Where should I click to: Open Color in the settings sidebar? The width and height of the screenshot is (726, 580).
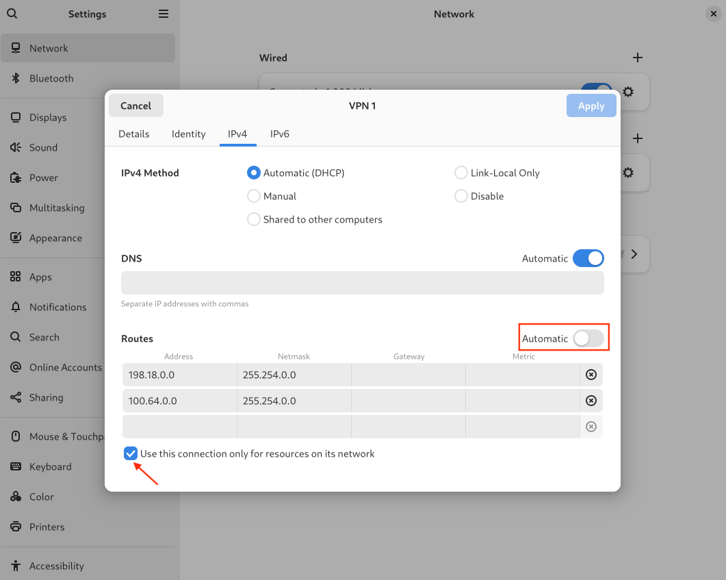tap(88, 496)
